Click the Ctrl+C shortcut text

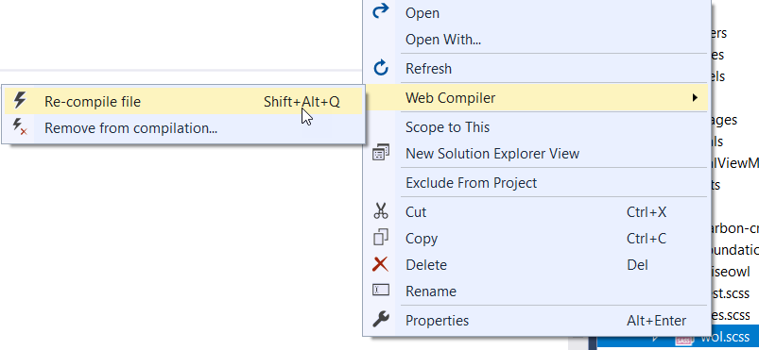coord(647,239)
